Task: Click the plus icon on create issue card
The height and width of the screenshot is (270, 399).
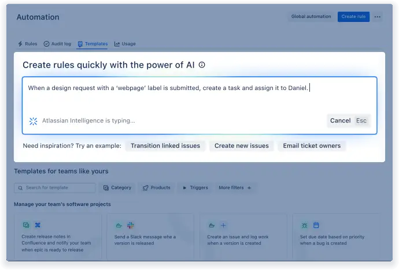Action: point(223,226)
